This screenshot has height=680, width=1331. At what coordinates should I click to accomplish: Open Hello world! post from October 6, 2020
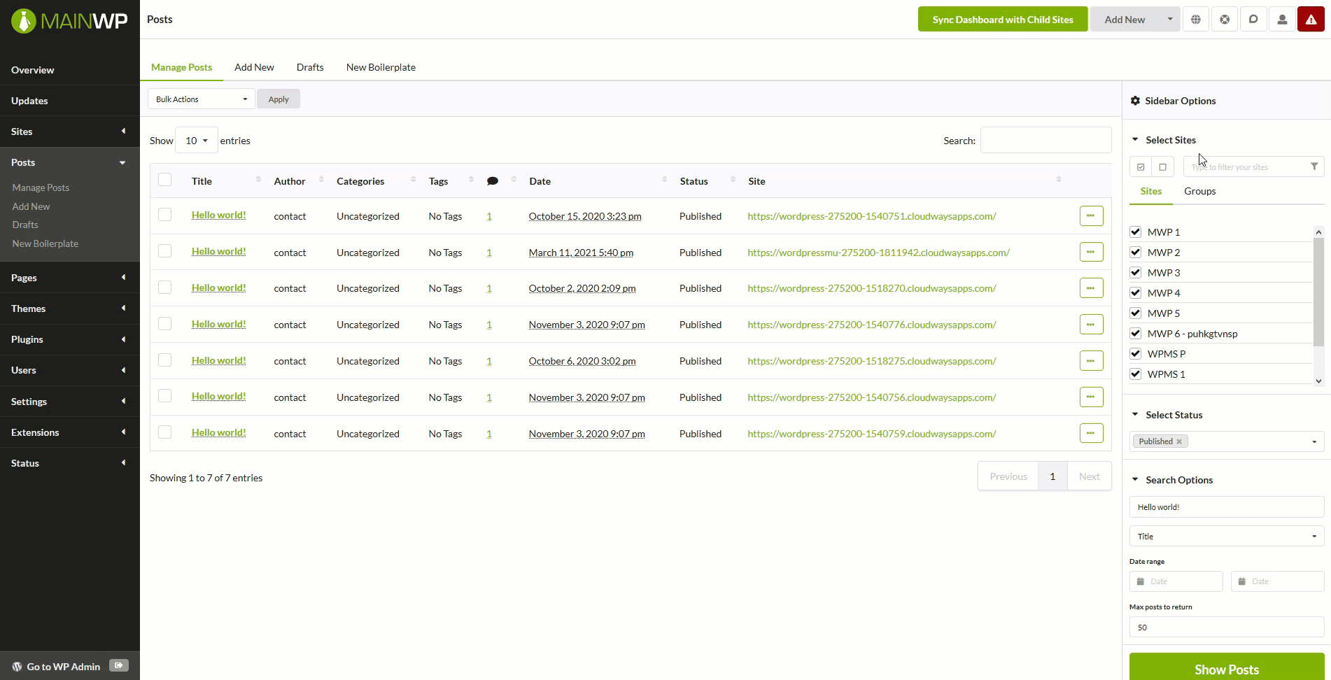click(x=218, y=360)
